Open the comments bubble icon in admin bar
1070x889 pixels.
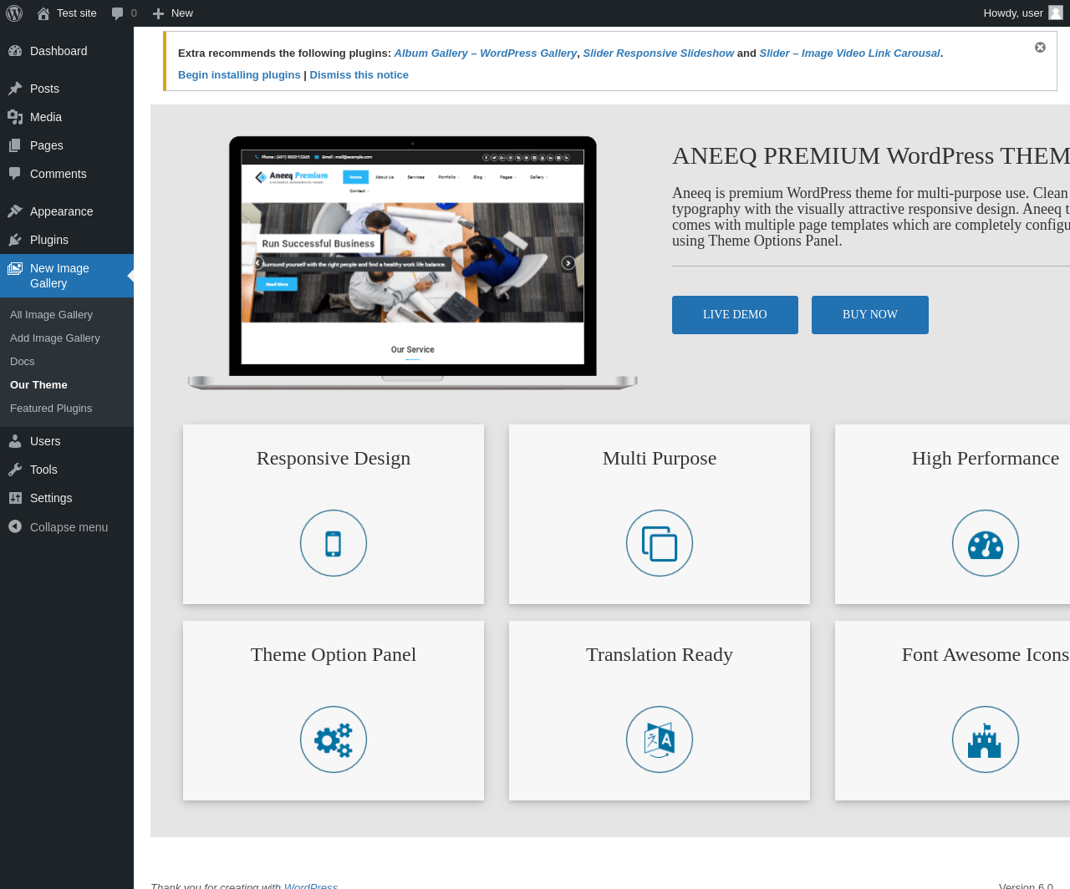[x=118, y=13]
